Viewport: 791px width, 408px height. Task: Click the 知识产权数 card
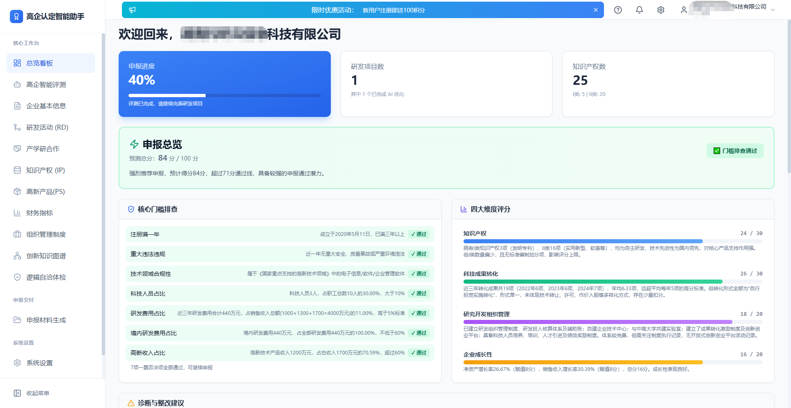point(668,84)
